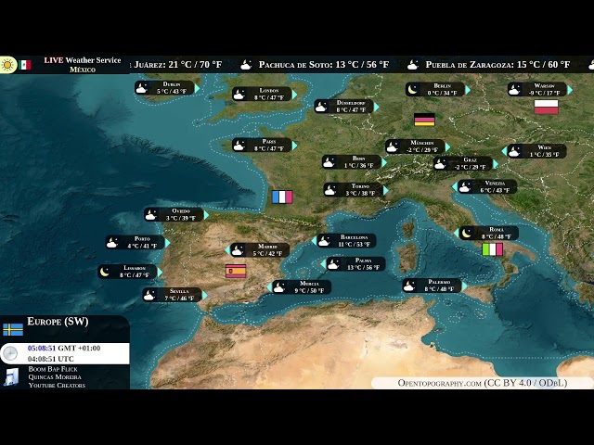Click the Dublin 5 °C / 43 °F temperature
Image resolution: width=594 pixels, height=445 pixels.
point(172,92)
